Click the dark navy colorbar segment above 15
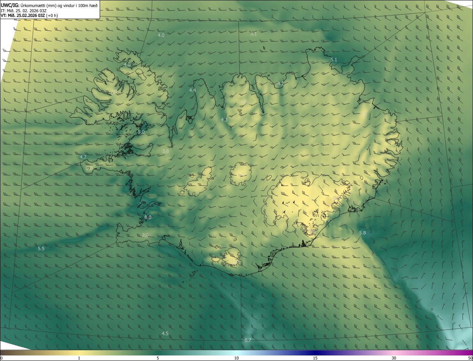473x361 pixels. pos(315,353)
